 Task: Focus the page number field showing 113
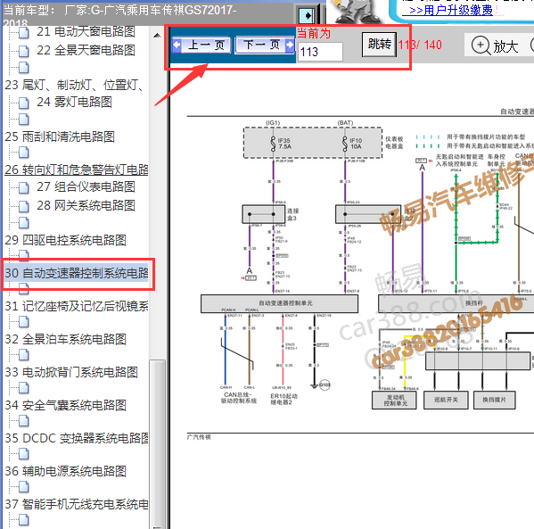(320, 52)
